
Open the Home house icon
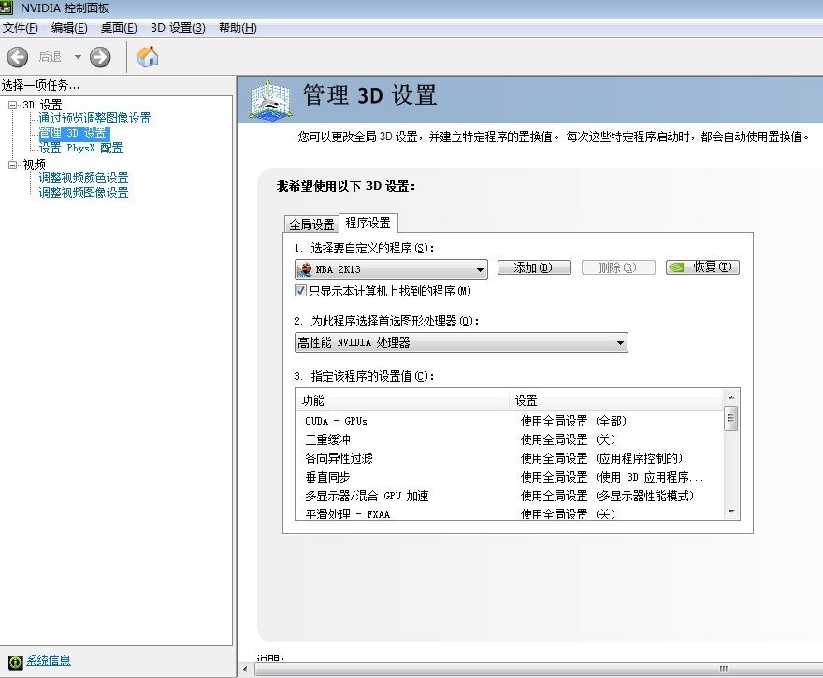[148, 57]
